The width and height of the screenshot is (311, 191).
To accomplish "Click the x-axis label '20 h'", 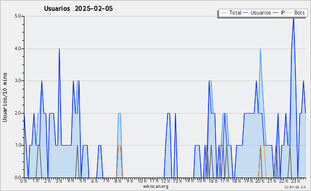I will click(260, 181).
